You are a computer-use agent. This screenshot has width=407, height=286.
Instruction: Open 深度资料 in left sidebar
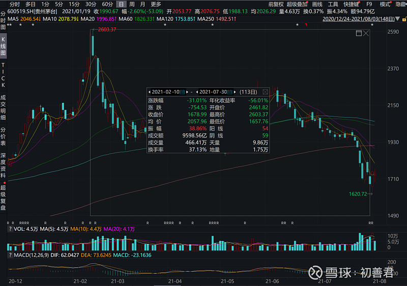[x=3, y=165]
